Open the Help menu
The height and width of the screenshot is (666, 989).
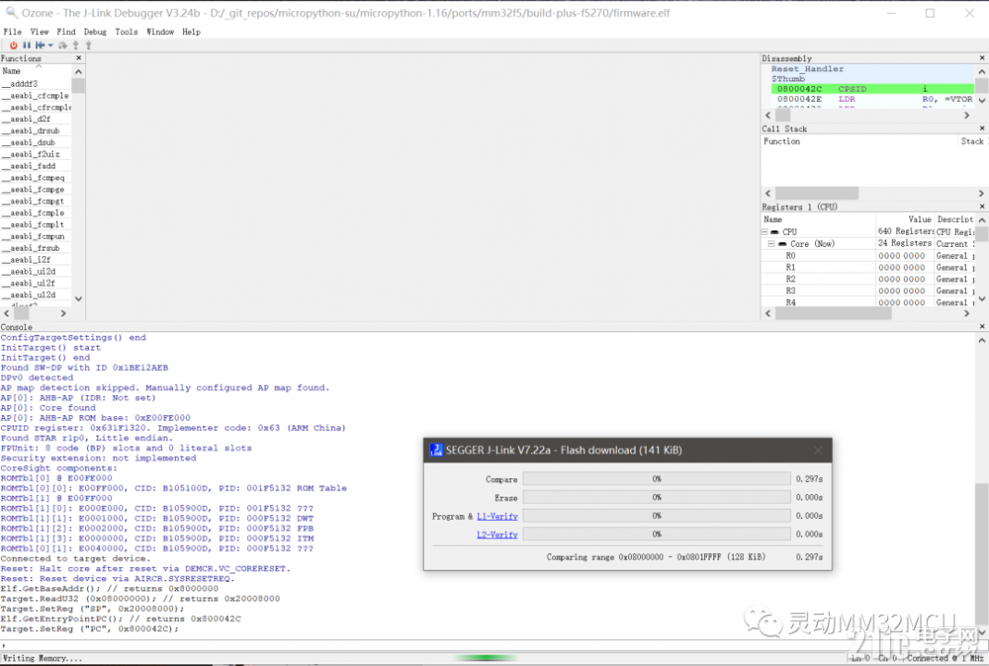pos(192,31)
